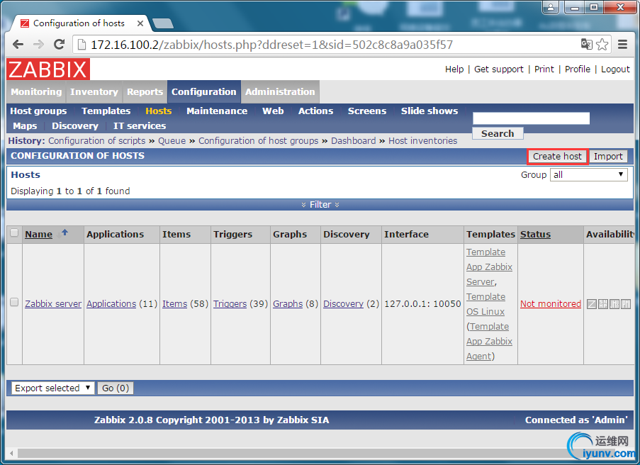
Task: Open Template OS Linux link
Action: [485, 304]
